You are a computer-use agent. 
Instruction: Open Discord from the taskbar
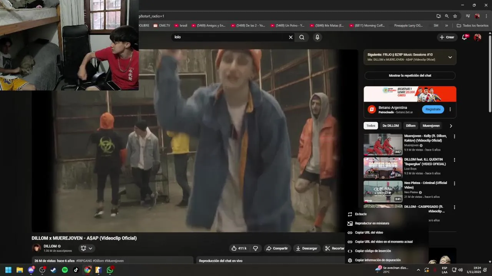pyautogui.click(x=31, y=270)
